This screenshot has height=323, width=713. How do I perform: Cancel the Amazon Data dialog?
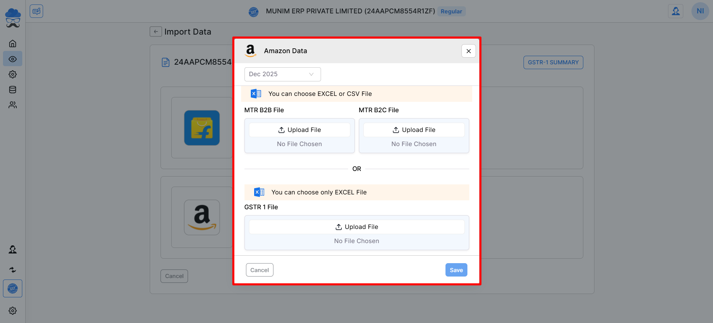tap(259, 270)
